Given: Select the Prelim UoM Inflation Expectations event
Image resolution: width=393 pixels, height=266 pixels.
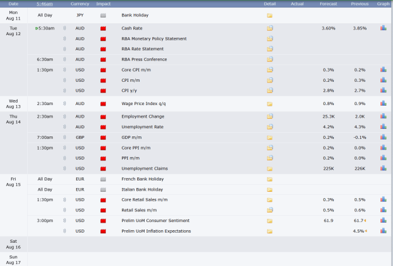Looking at the screenshot, I should (x=156, y=231).
